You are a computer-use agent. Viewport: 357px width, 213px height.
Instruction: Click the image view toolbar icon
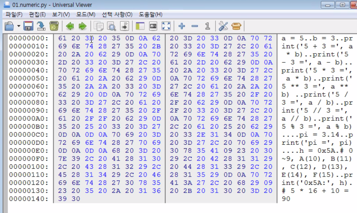click(x=153, y=26)
